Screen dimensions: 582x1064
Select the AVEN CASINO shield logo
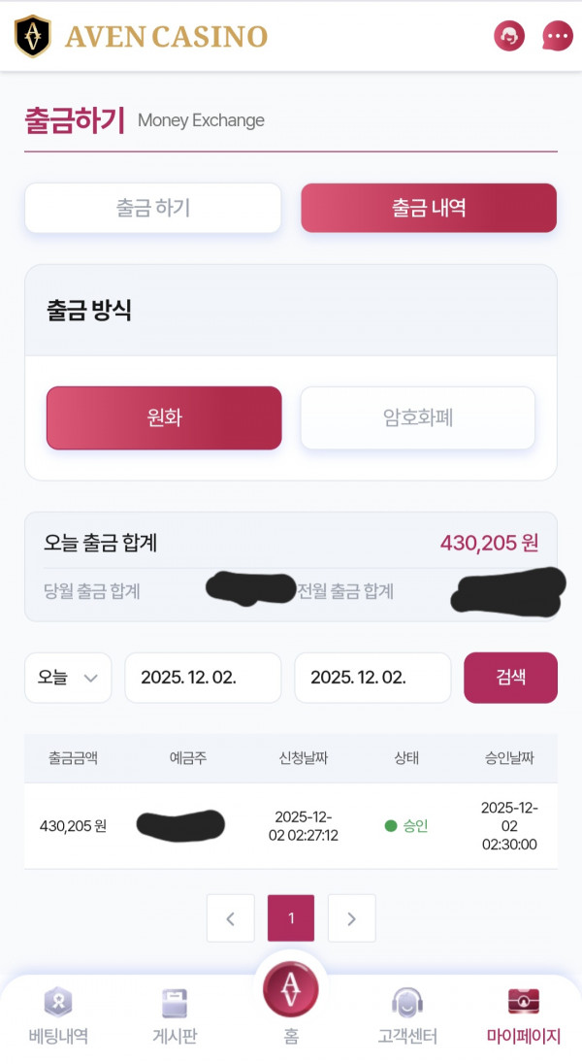pos(32,35)
